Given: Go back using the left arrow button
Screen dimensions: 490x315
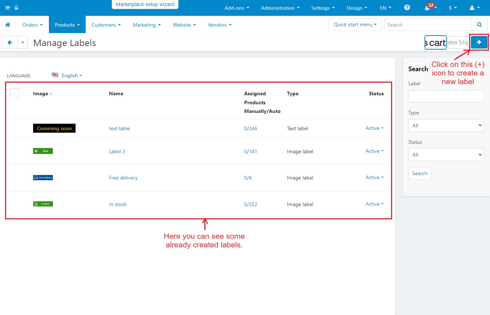Looking at the screenshot, I should click(x=10, y=42).
